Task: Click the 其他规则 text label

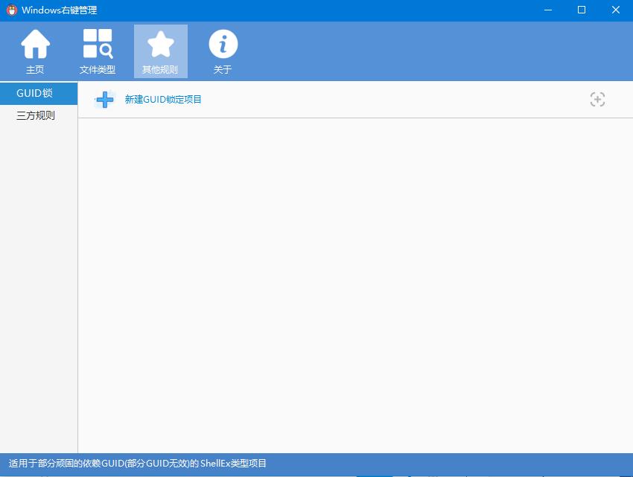Action: tap(160, 70)
